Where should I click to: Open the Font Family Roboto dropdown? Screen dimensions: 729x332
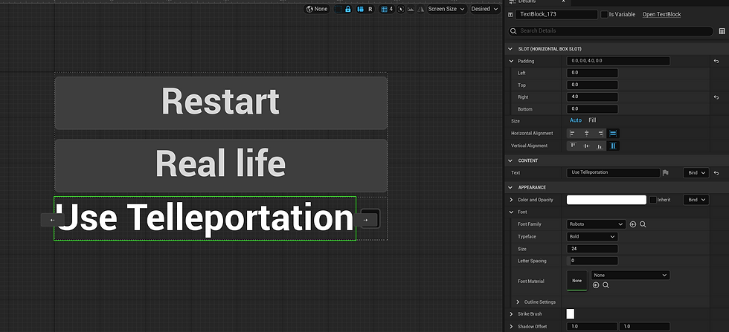[597, 224]
